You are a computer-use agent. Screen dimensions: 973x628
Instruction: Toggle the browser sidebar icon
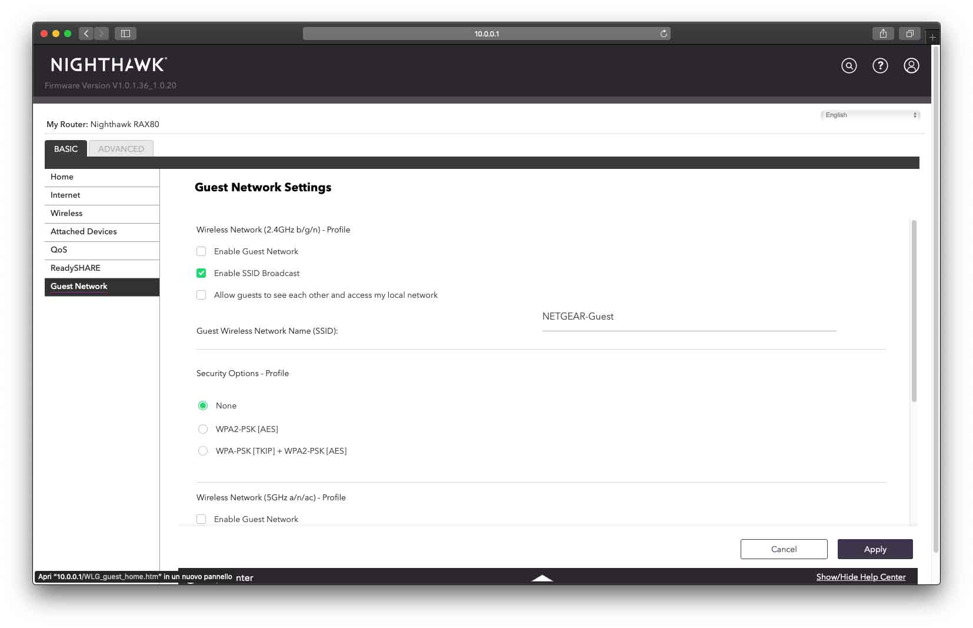125,34
